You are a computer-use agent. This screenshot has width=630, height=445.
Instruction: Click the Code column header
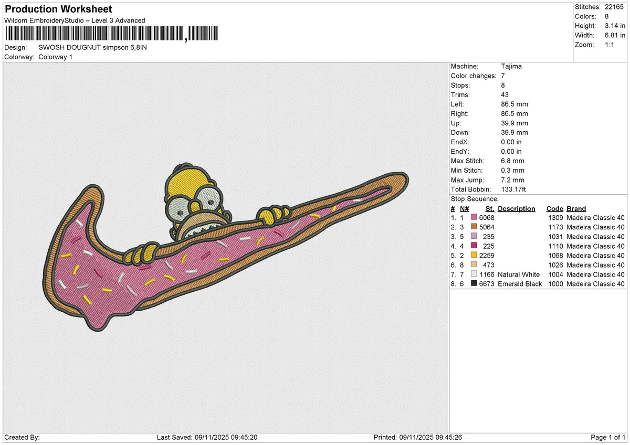[554, 209]
